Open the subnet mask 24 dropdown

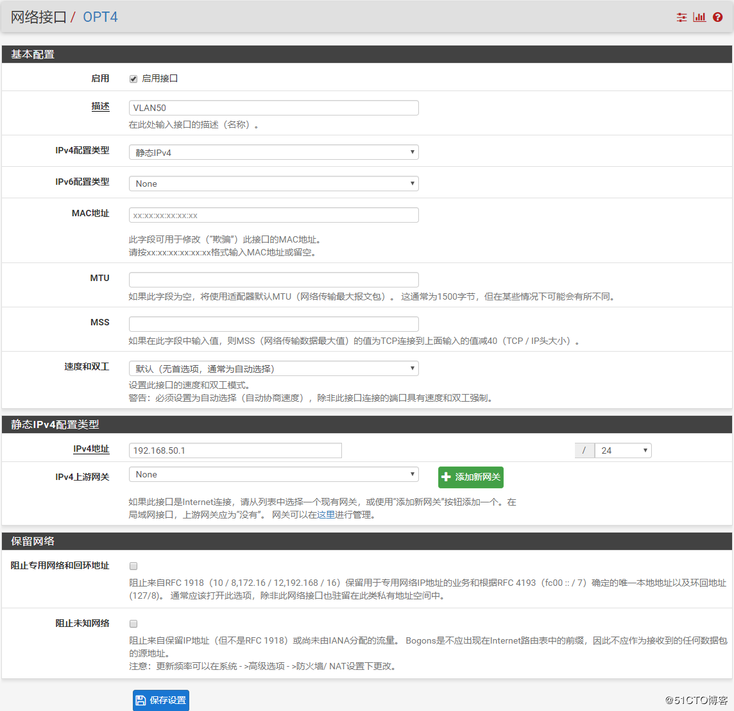coord(622,450)
